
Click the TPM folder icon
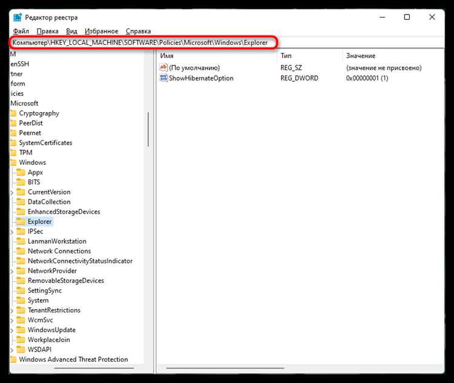[x=13, y=153]
